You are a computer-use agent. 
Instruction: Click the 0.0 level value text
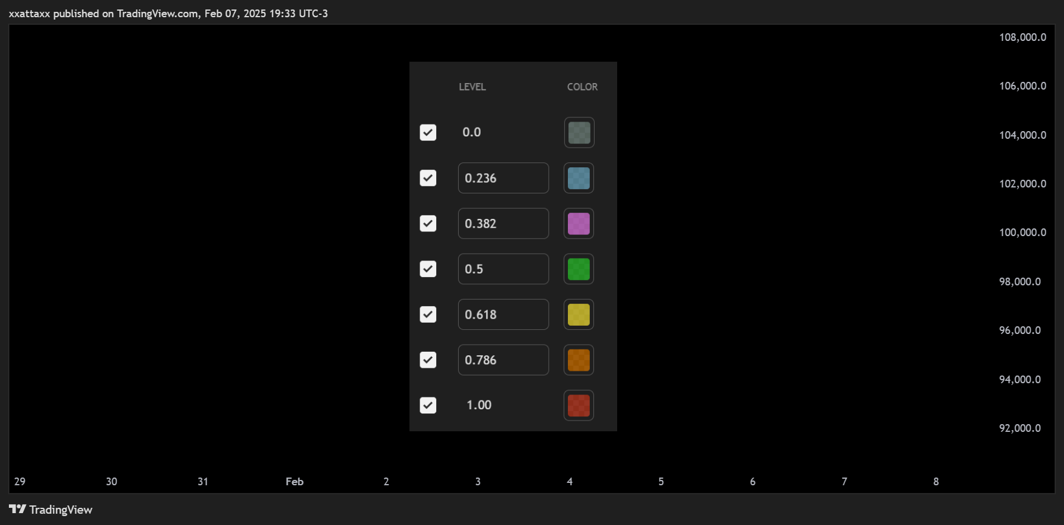[472, 132]
